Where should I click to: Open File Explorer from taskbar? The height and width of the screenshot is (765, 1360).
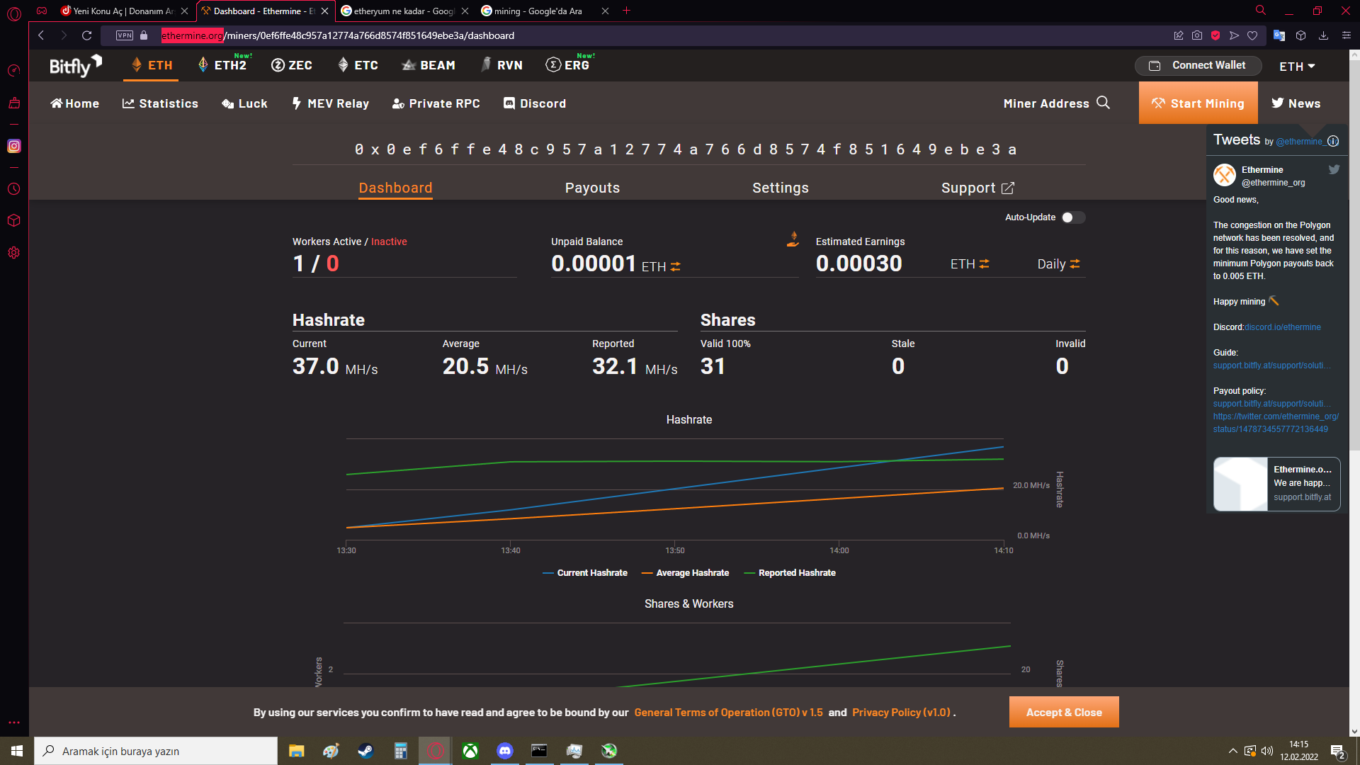click(x=296, y=751)
